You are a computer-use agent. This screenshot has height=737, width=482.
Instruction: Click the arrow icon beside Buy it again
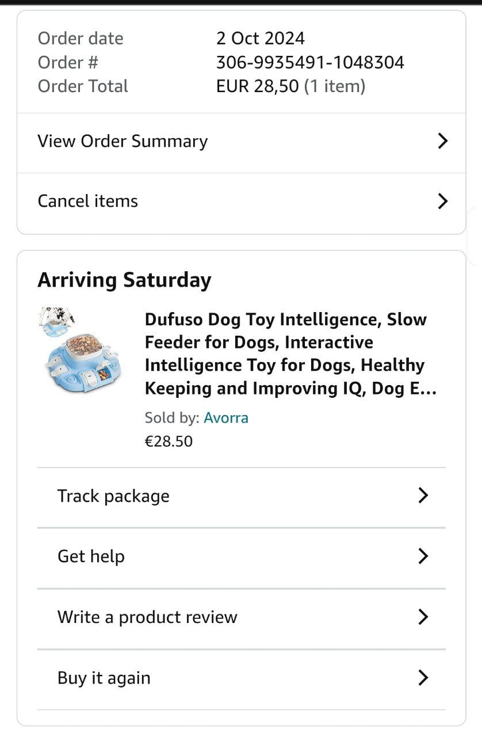(x=423, y=678)
